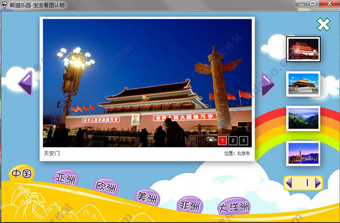Click the 位置: 北京市 location text
The height and width of the screenshot is (223, 340).
[237, 153]
